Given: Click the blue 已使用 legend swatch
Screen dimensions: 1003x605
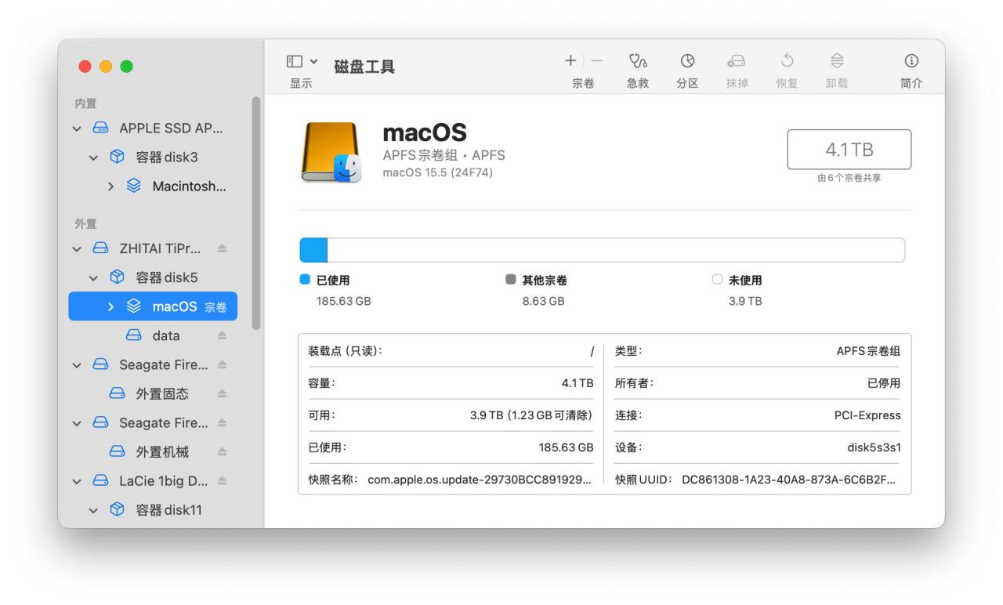Looking at the screenshot, I should 305,280.
